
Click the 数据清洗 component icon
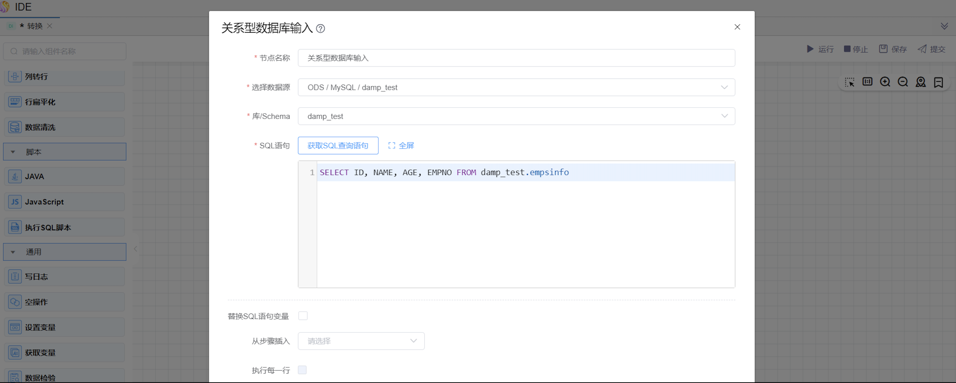pyautogui.click(x=15, y=127)
